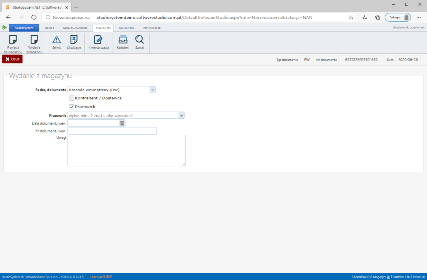Switch to the NOWY tab

(x=49, y=28)
